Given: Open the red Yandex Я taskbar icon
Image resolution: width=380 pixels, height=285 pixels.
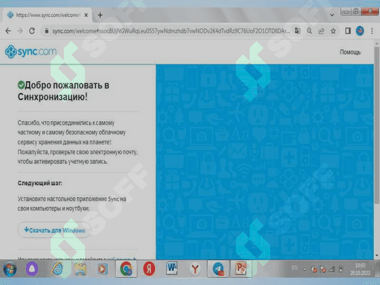Looking at the screenshot, I should pyautogui.click(x=149, y=269).
